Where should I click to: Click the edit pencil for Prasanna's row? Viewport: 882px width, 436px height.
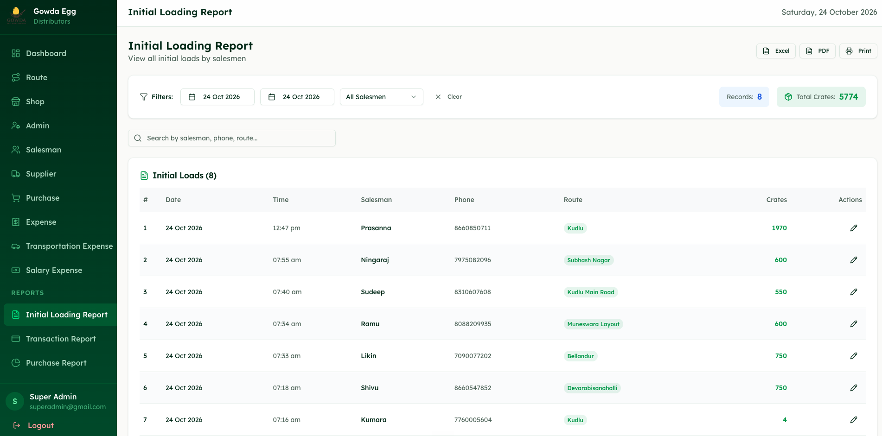pos(853,228)
